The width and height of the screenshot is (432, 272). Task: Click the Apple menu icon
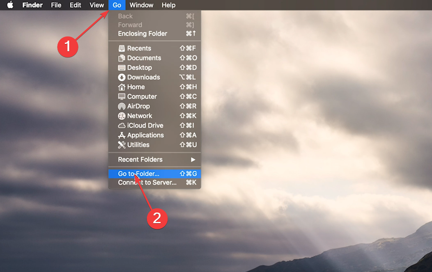10,5
